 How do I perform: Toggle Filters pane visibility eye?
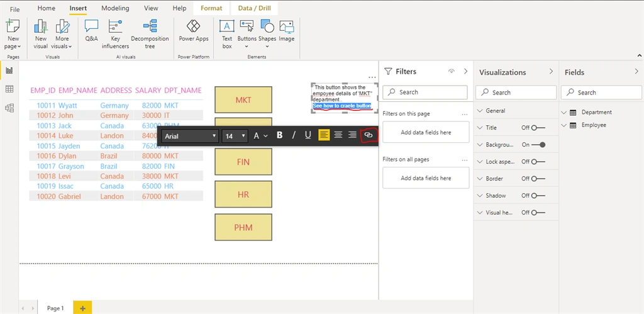pos(452,71)
